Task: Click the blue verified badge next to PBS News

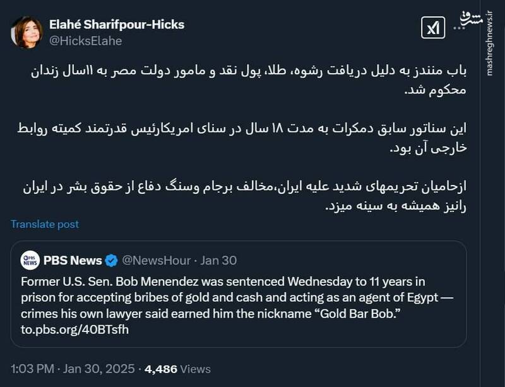Action: pyautogui.click(x=112, y=258)
